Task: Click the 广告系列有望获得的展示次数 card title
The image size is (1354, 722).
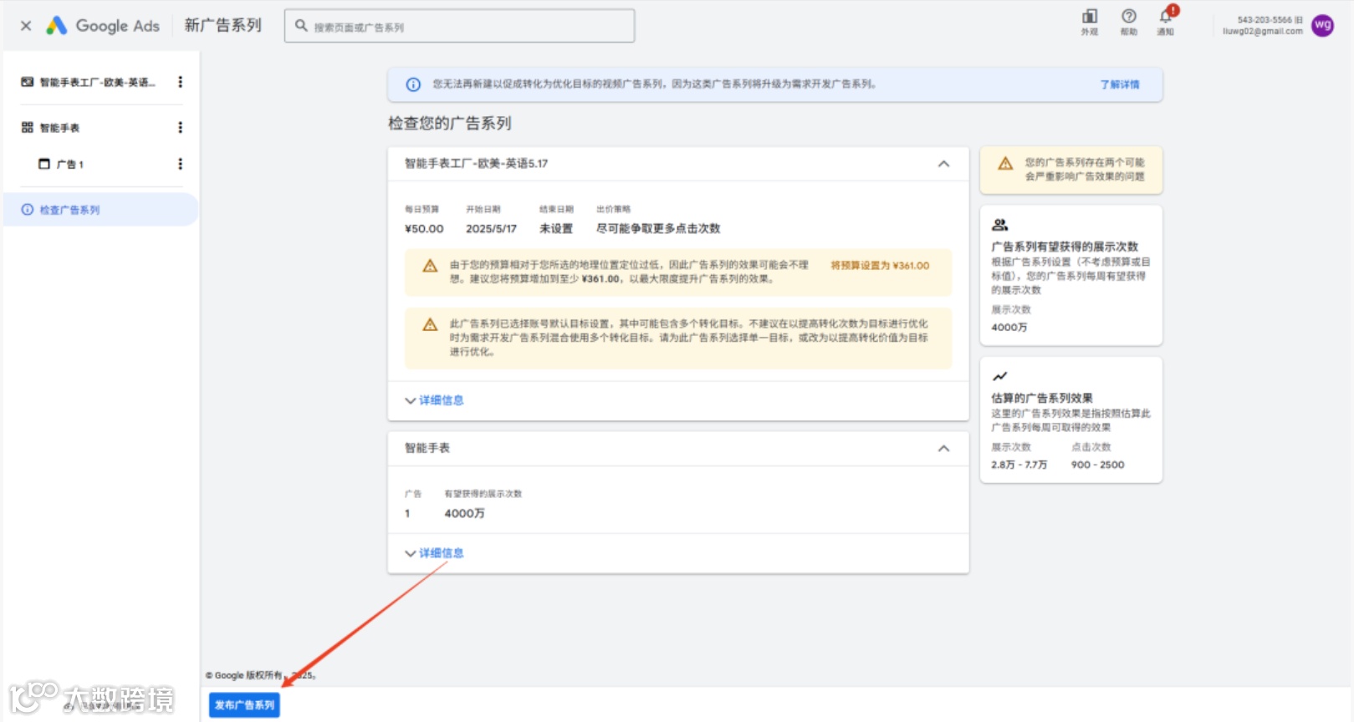Action: tap(1065, 247)
